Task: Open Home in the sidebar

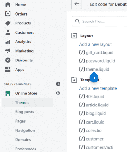Action: pyautogui.click(x=21, y=5)
